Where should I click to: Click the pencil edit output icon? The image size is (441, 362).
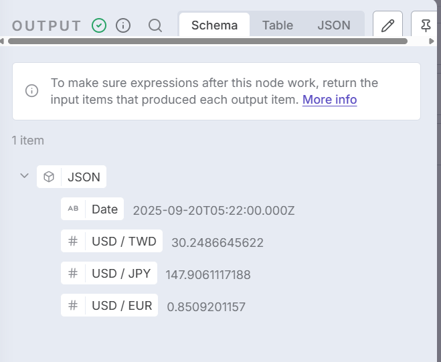pos(387,25)
